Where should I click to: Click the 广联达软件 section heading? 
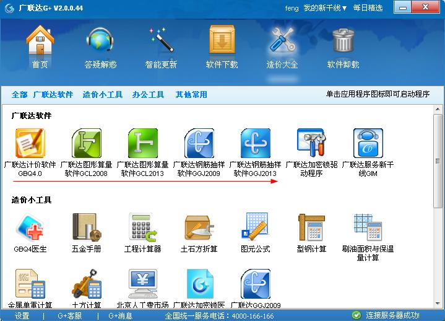32,116
